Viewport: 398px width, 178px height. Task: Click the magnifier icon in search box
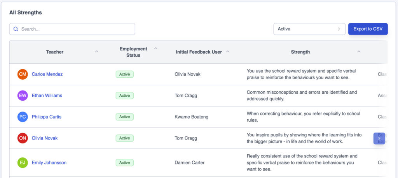[x=16, y=29]
